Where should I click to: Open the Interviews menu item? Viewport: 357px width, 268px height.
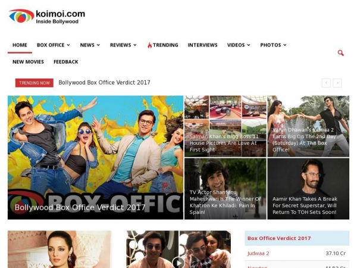(x=203, y=45)
